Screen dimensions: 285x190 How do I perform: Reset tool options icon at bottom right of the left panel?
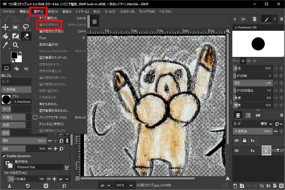[x=64, y=186]
